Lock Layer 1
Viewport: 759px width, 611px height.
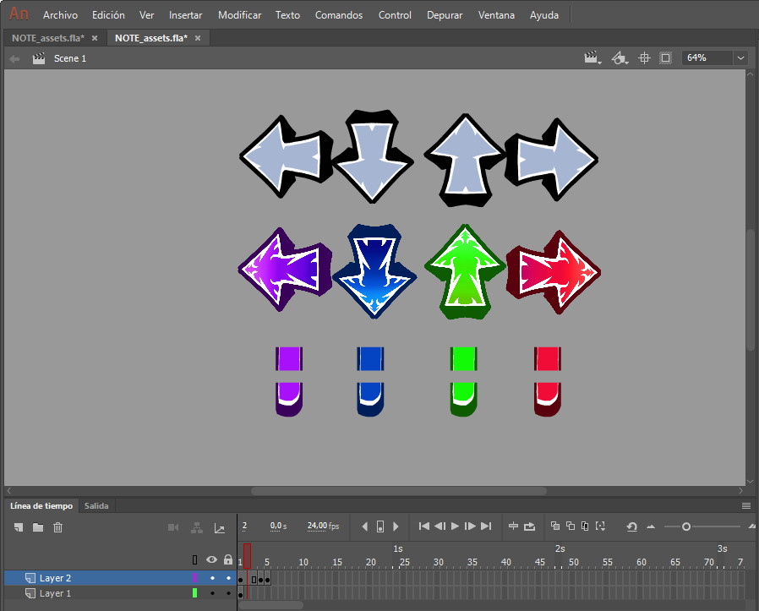tap(227, 593)
